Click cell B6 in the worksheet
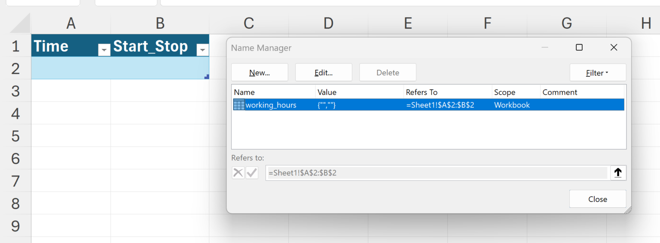The image size is (660, 243). [x=160, y=158]
